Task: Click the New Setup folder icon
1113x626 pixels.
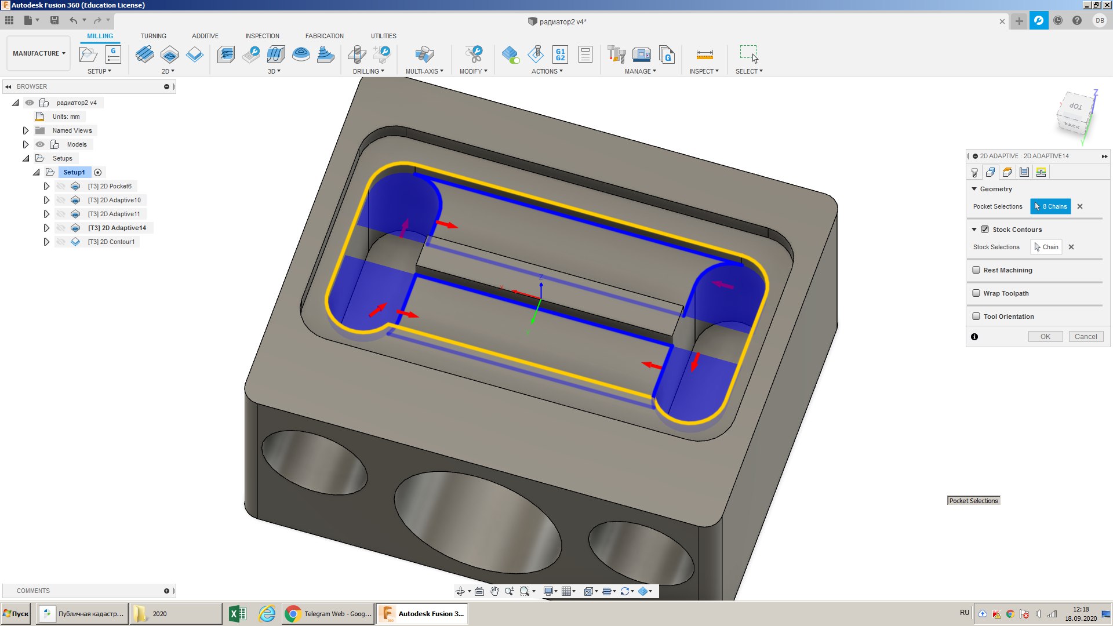Action: (x=88, y=54)
